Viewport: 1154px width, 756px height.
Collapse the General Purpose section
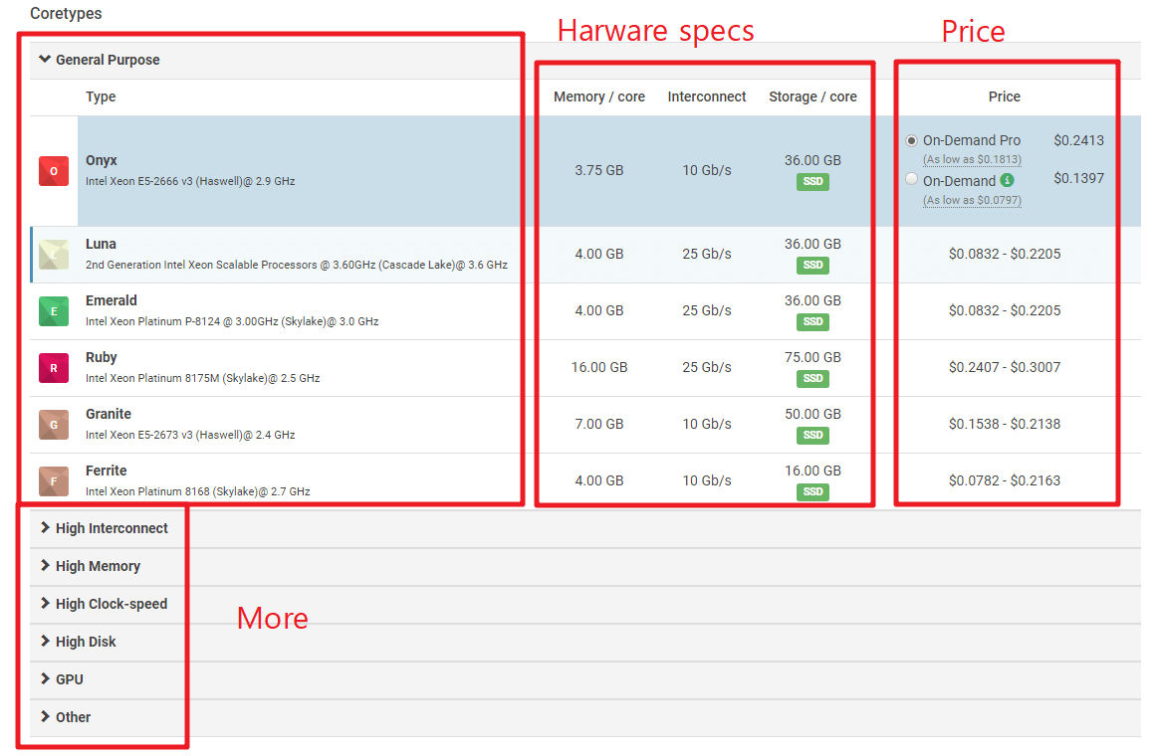coord(99,60)
